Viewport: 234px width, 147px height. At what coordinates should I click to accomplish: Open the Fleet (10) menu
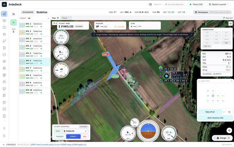coord(196,4)
